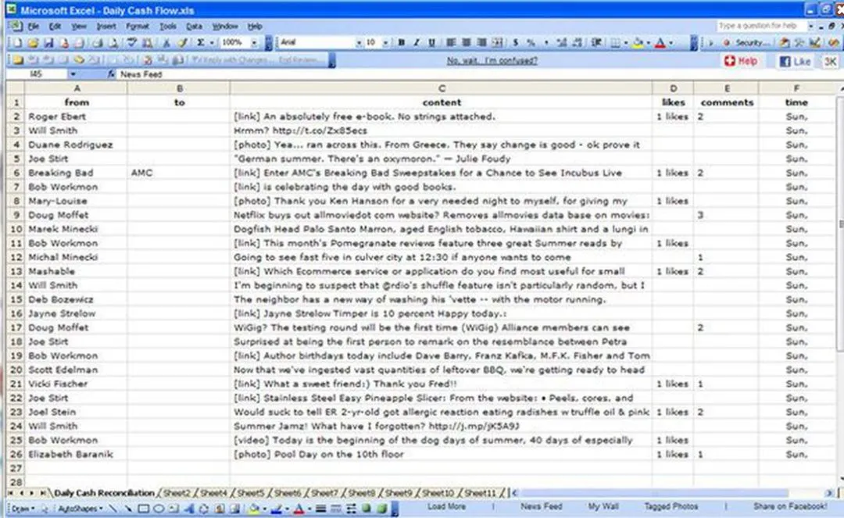Select the Oval drawing tool
844x518 pixels.
159,509
